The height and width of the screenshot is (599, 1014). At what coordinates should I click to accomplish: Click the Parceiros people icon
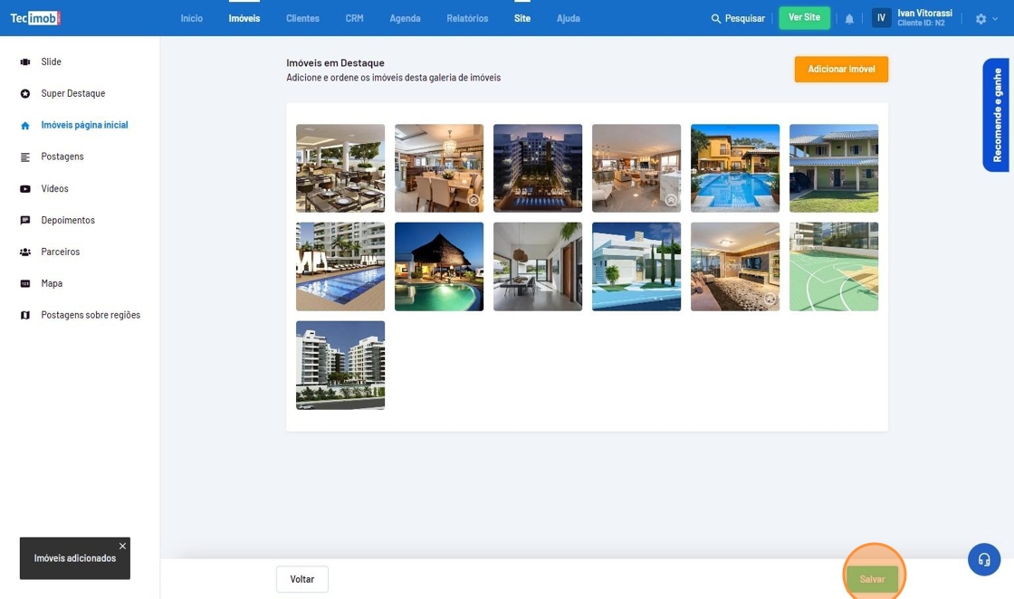(25, 252)
